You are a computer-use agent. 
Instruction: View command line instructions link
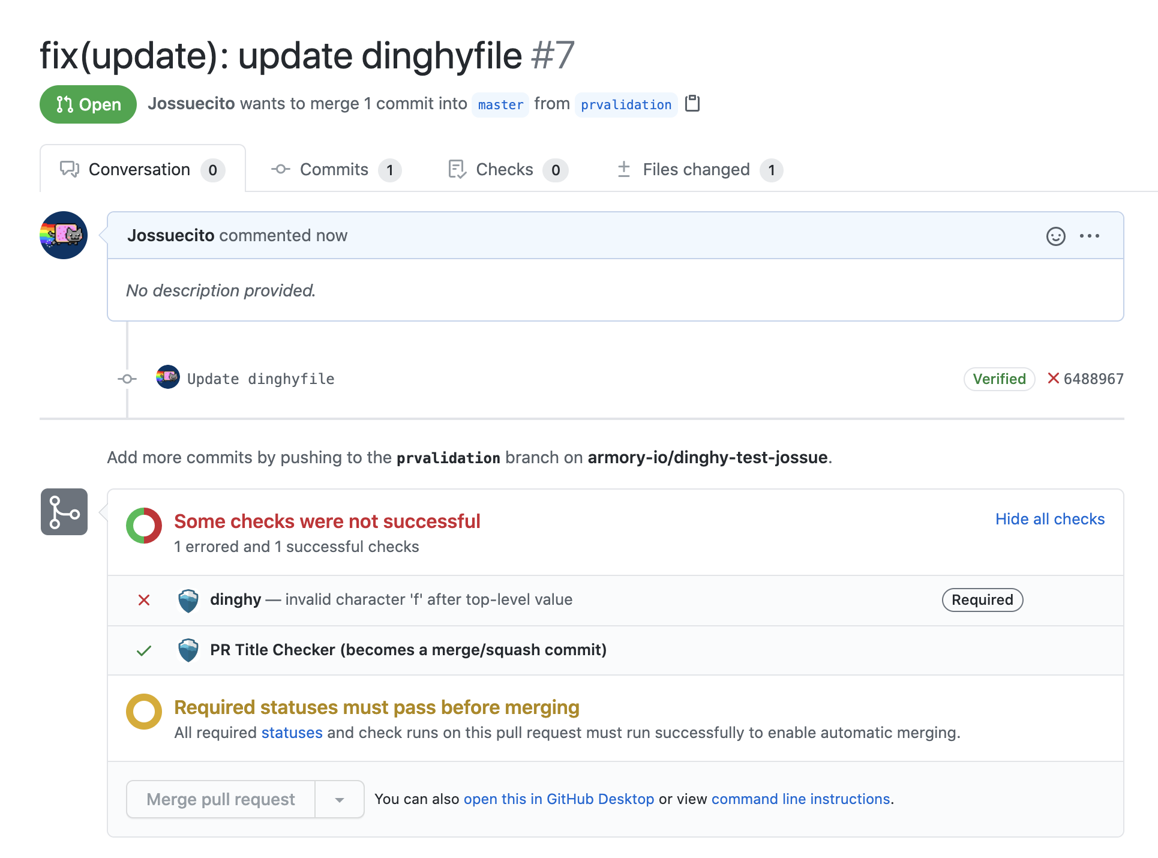pos(800,799)
